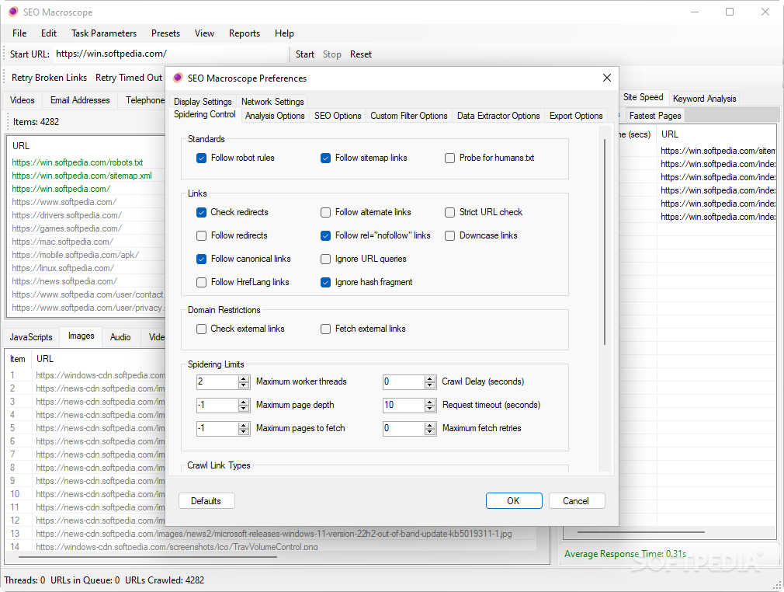This screenshot has width=784, height=592.
Task: Open the Task Parameters menu
Action: click(104, 33)
